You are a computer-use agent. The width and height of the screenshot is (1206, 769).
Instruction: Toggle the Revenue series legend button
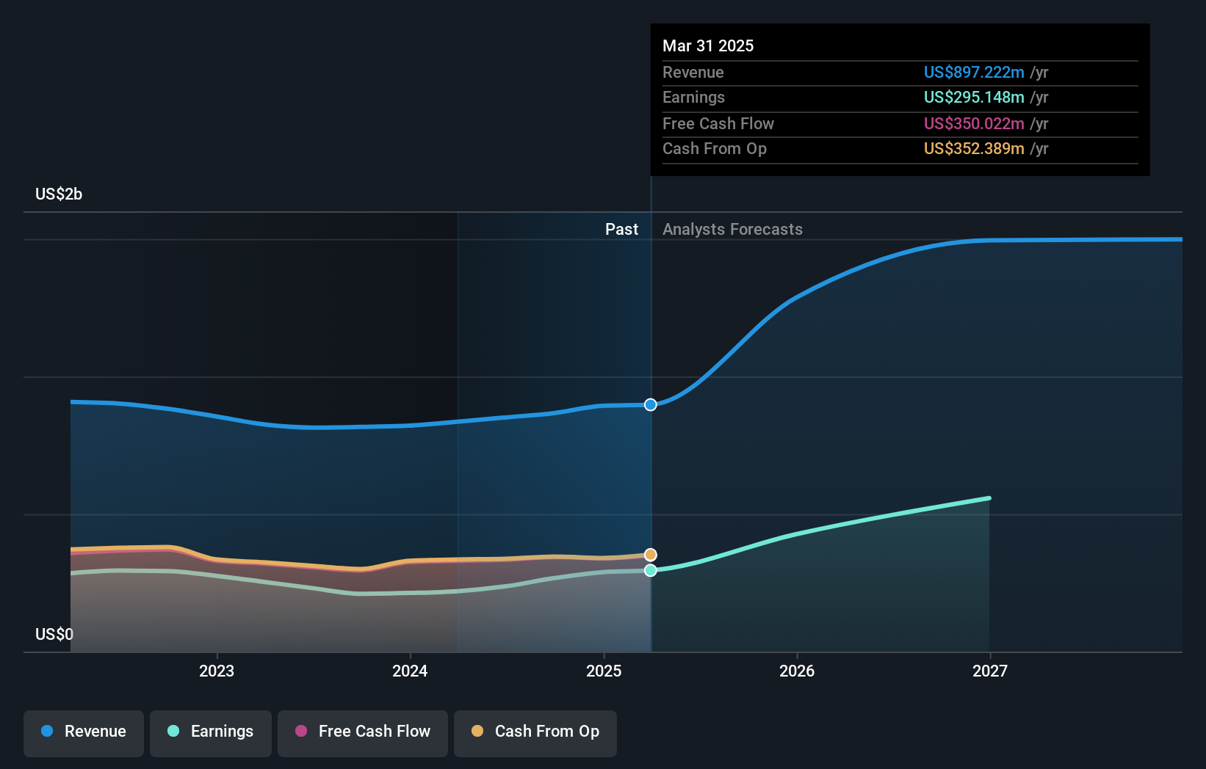point(84,733)
